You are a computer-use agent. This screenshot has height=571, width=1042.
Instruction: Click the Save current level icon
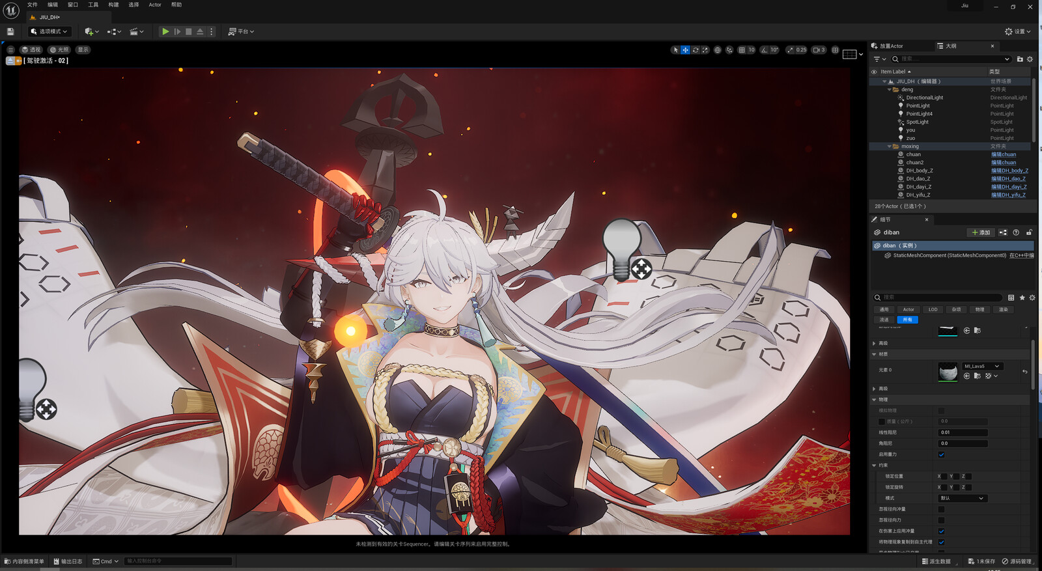(x=10, y=31)
